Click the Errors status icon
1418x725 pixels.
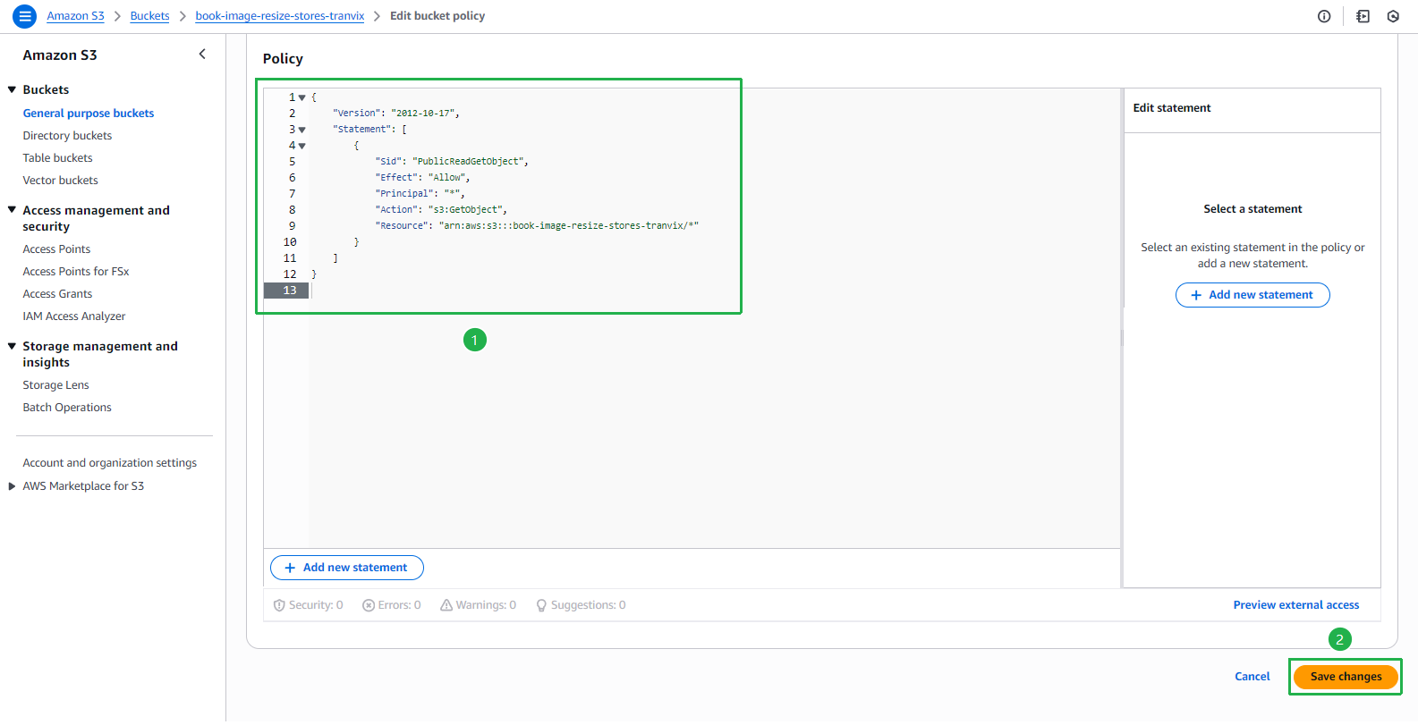coord(369,605)
